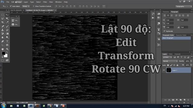Select the Eyedropper tool

(7, 22)
